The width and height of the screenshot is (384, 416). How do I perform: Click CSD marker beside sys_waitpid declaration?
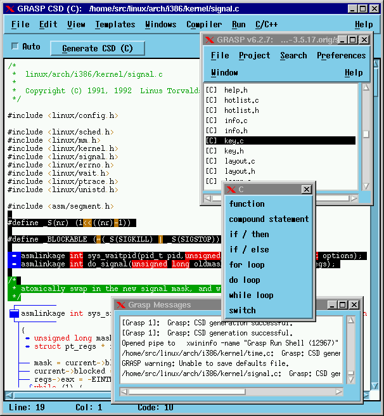tap(15, 256)
